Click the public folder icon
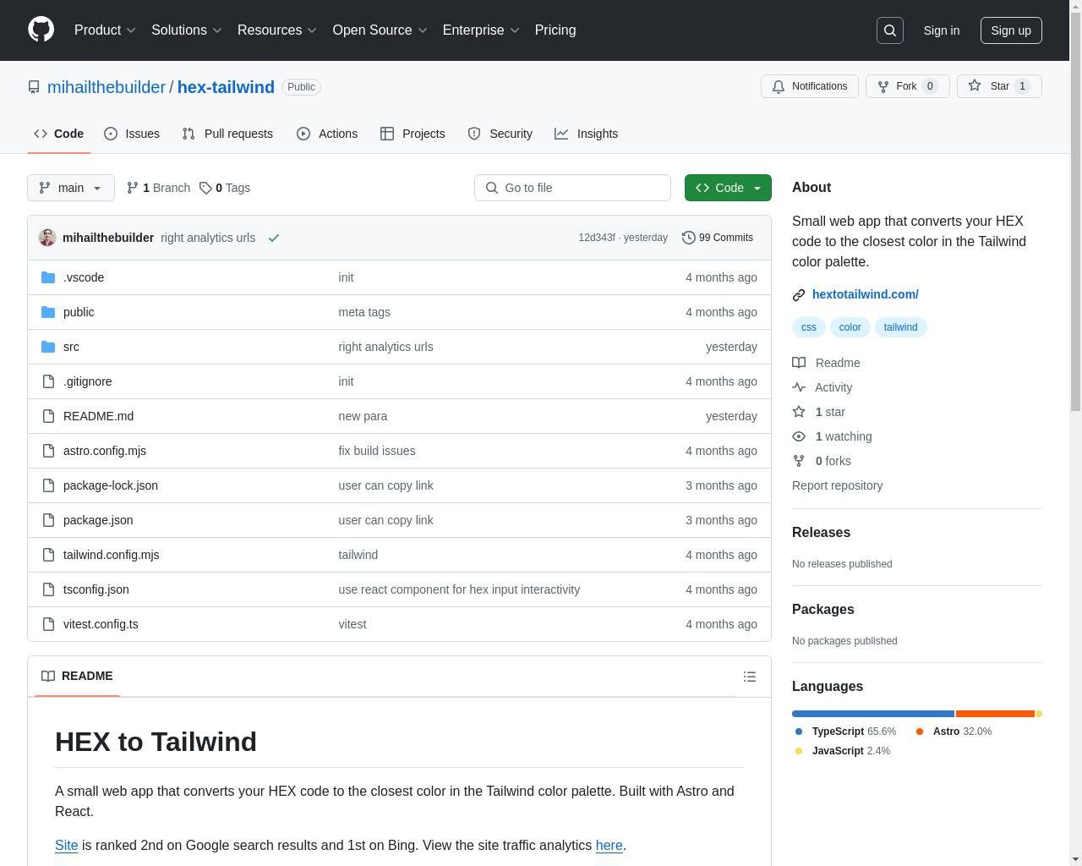 [48, 312]
